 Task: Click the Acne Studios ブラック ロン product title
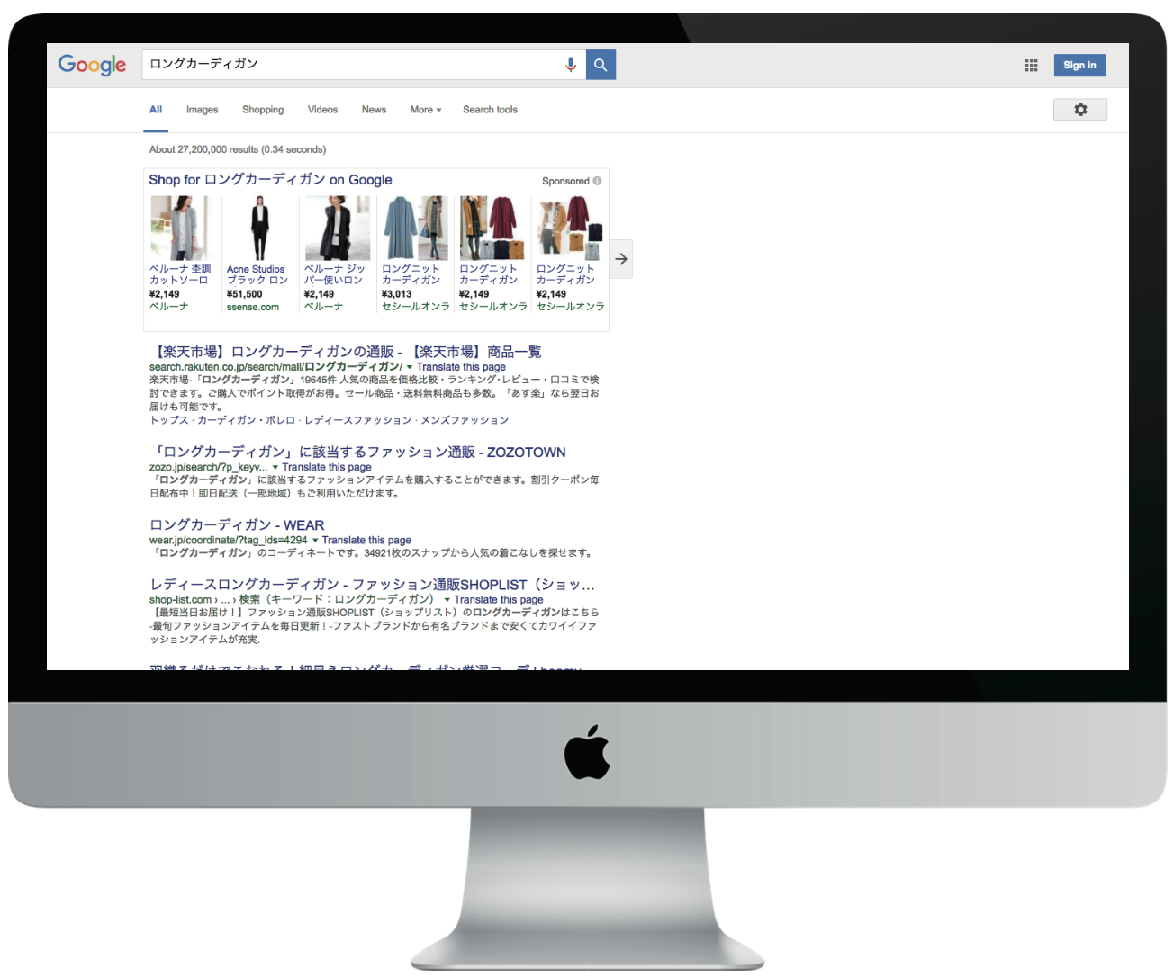click(257, 274)
